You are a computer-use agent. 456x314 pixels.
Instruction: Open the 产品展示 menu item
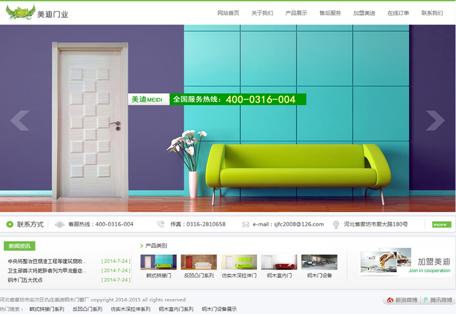pos(296,13)
